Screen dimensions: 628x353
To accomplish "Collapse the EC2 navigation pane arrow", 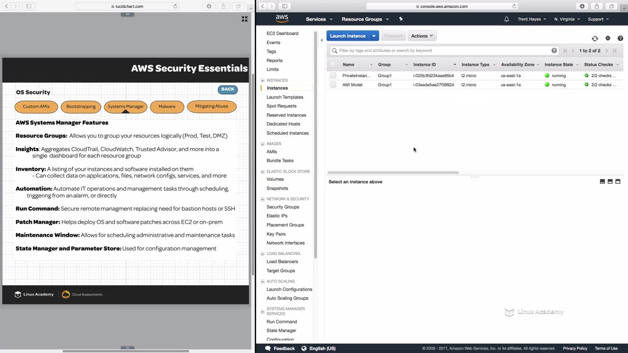I will [x=321, y=40].
